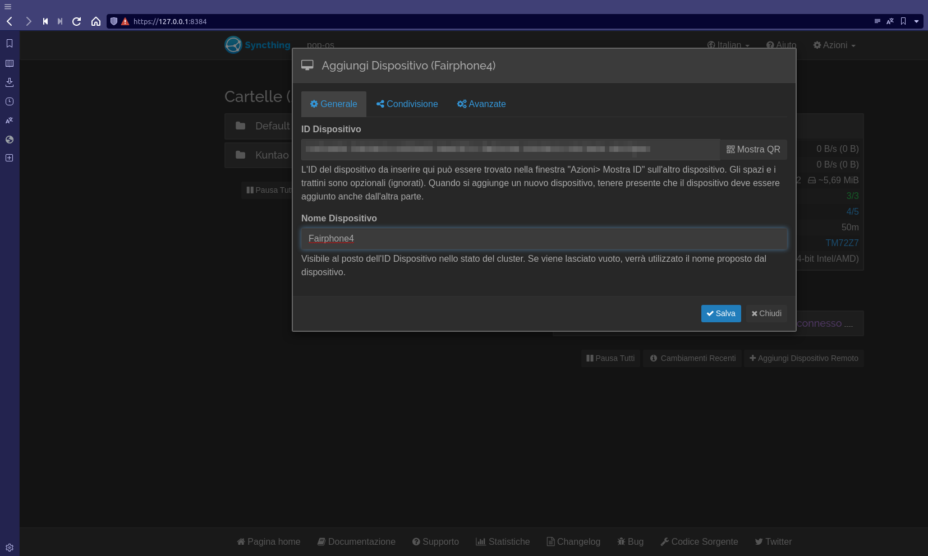This screenshot has height=556, width=928.
Task: Open the Downloads side panel
Action: coord(10,82)
